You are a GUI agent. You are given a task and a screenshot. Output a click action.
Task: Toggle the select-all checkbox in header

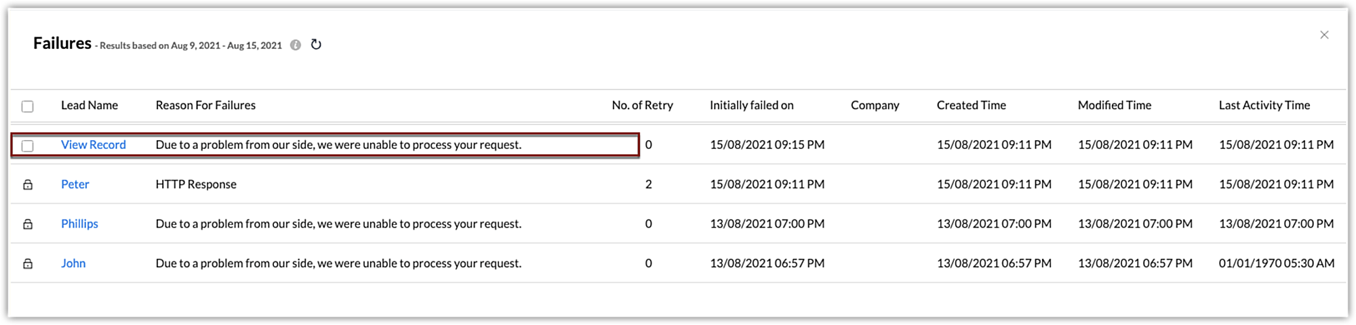(x=28, y=106)
